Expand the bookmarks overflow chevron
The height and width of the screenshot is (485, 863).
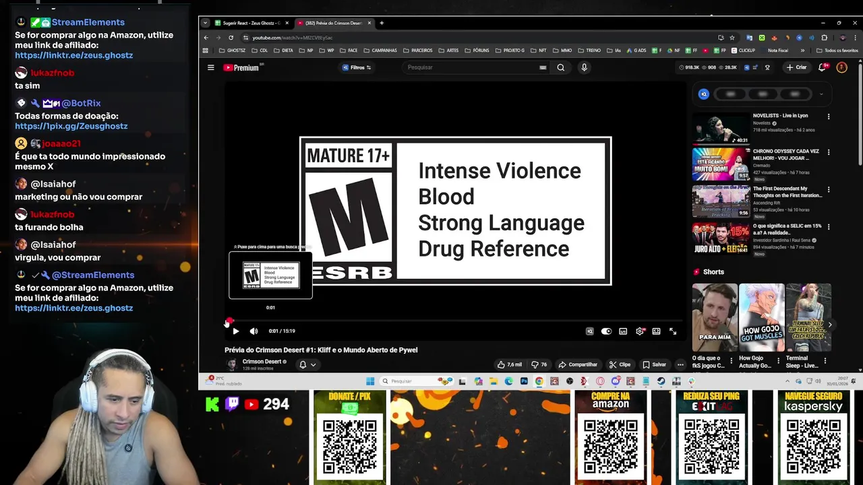pos(802,51)
